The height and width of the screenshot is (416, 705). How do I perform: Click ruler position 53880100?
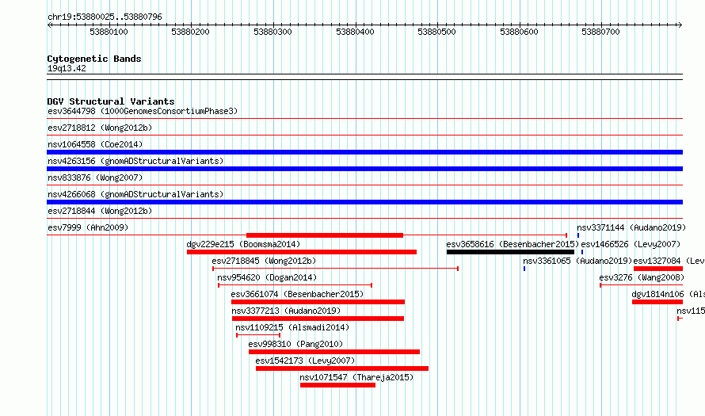109,32
